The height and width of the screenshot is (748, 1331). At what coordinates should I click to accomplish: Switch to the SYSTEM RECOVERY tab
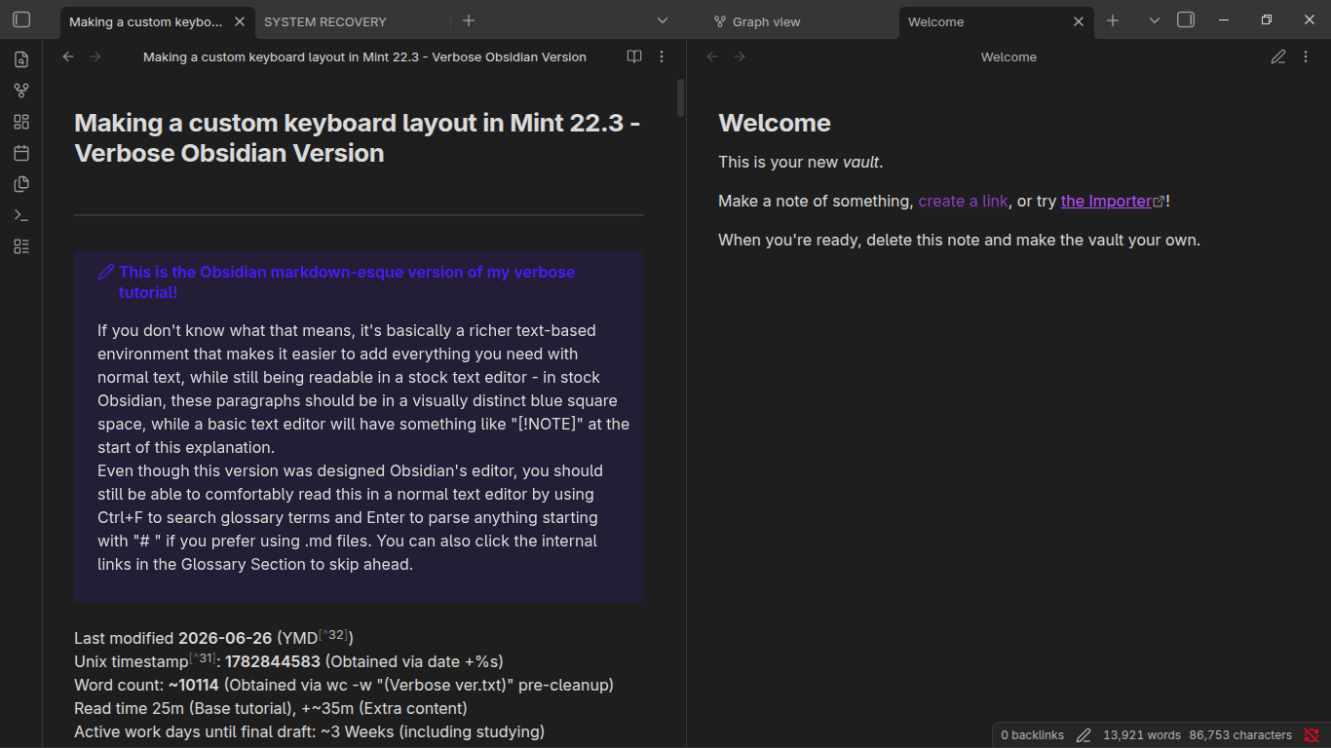click(x=325, y=21)
